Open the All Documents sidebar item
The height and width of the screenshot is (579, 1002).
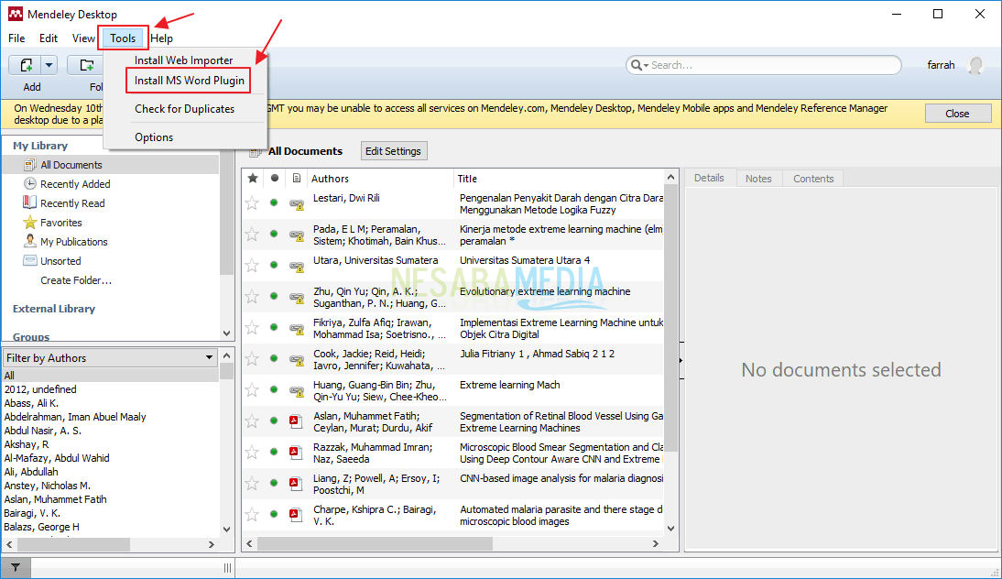[111, 165]
